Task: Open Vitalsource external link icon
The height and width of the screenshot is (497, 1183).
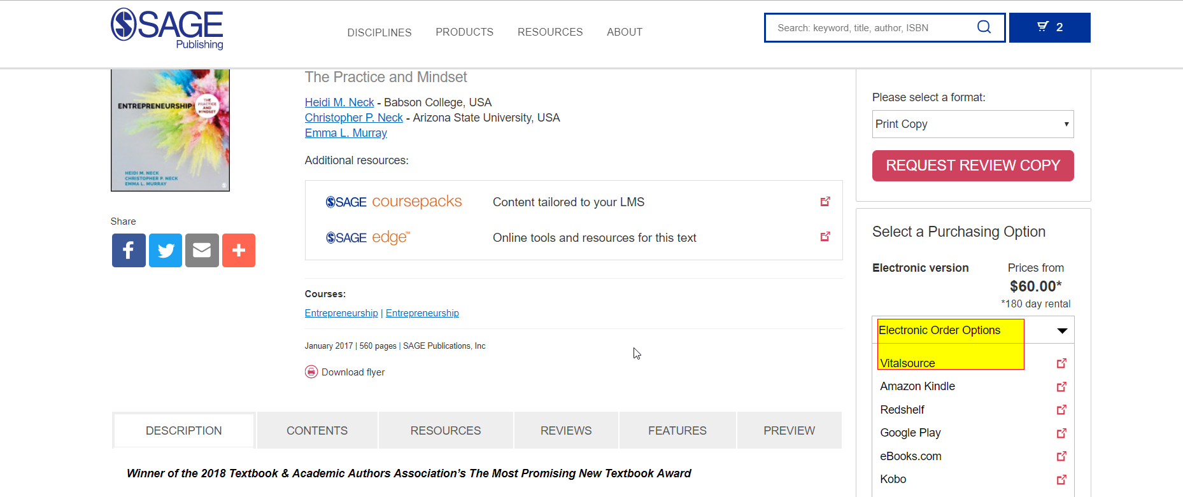Action: [1061, 363]
